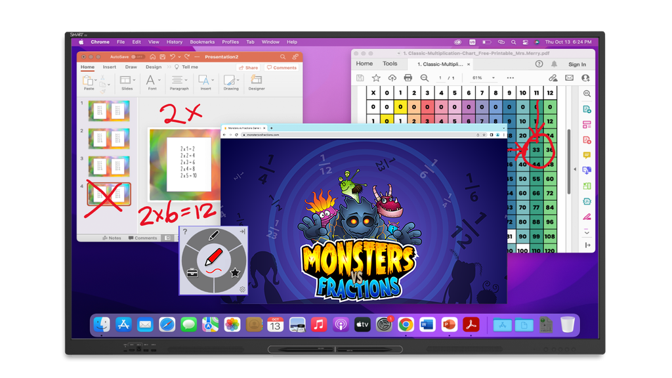Open the toolbox icon in SMART ink toolbar

tap(192, 272)
